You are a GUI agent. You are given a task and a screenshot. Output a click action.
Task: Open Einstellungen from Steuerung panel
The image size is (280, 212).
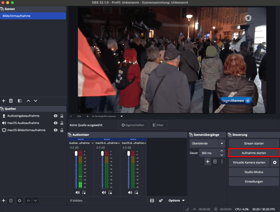(254, 182)
